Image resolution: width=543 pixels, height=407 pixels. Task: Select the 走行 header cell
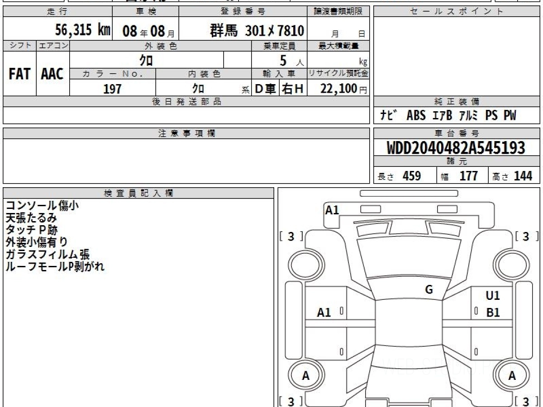tap(57, 12)
